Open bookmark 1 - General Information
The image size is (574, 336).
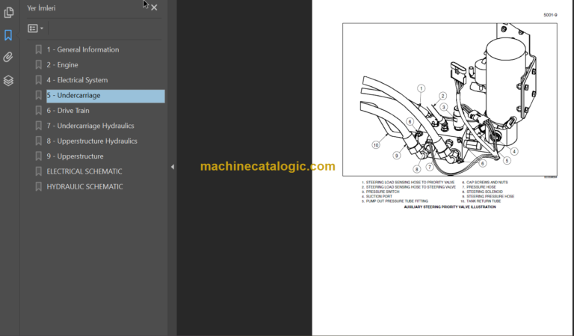coord(83,49)
